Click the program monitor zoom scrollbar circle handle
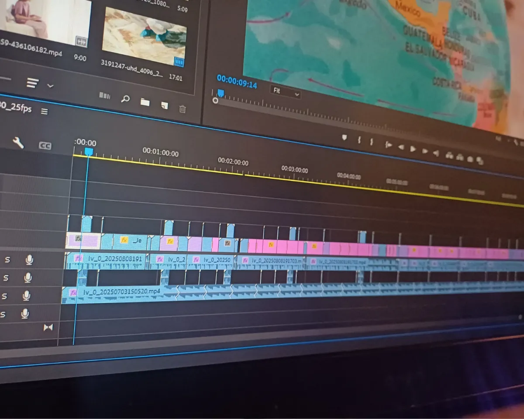 215,100
